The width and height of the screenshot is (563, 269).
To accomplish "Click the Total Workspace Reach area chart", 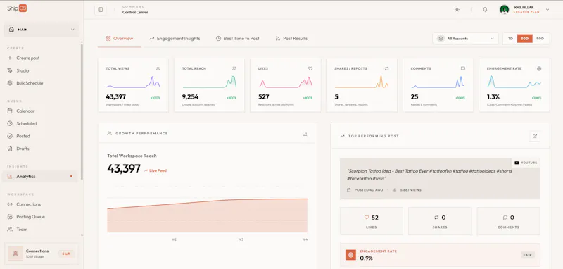I will pos(207,215).
